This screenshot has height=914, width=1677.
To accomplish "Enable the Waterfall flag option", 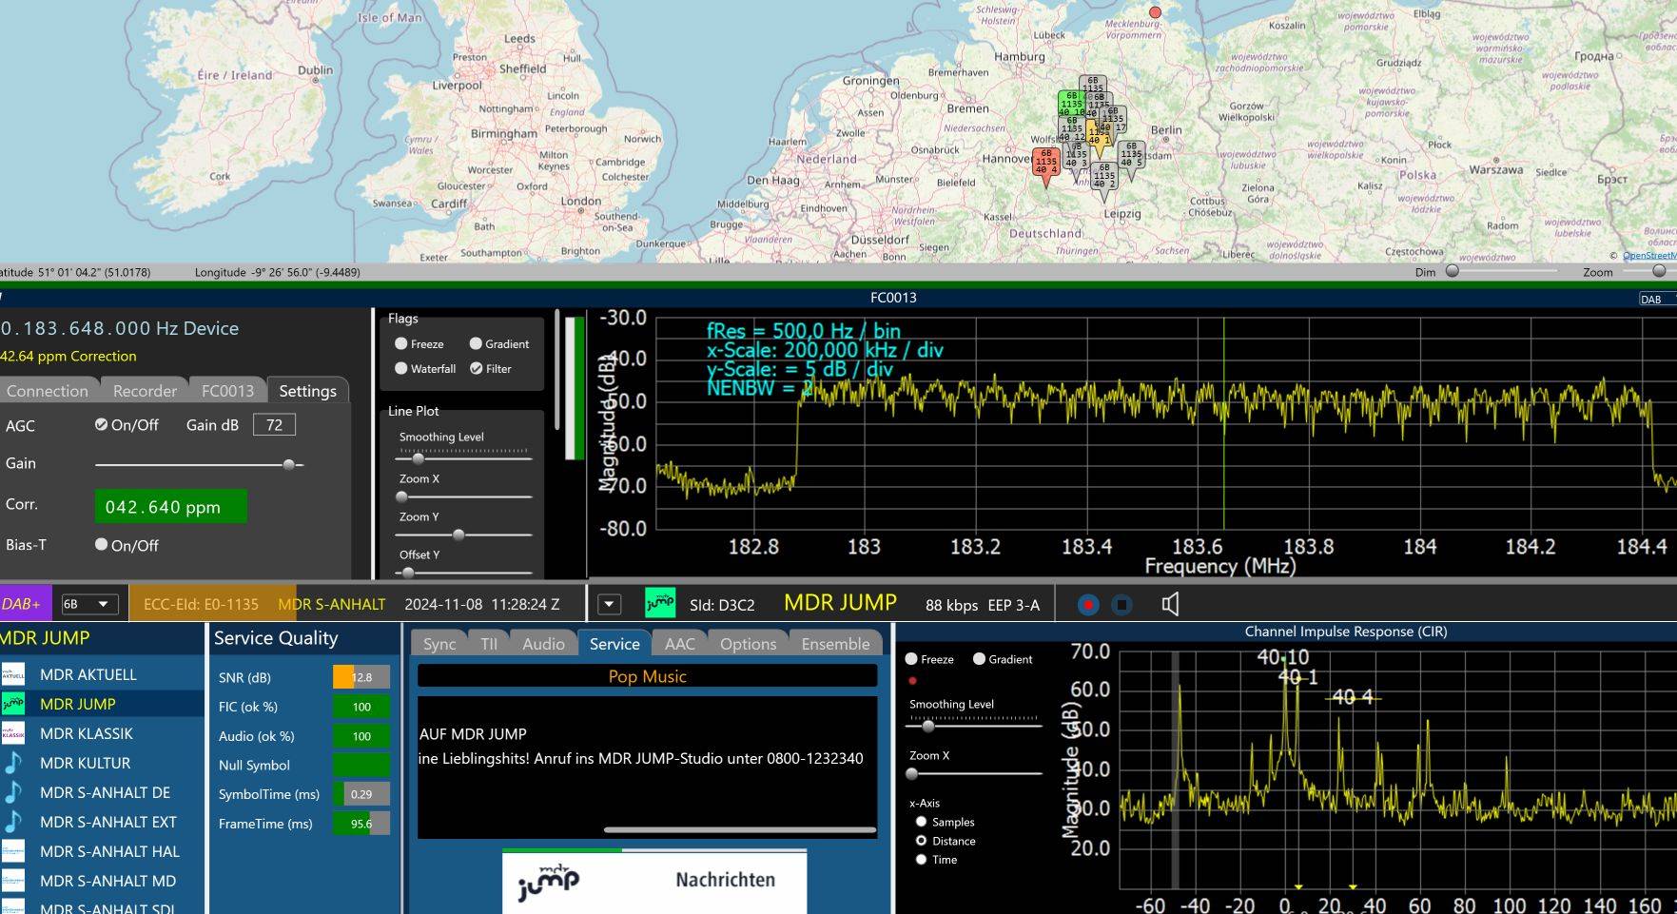I will pyautogui.click(x=401, y=369).
